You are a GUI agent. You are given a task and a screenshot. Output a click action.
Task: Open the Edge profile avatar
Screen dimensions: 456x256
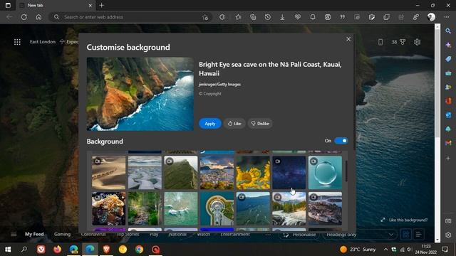(x=431, y=17)
